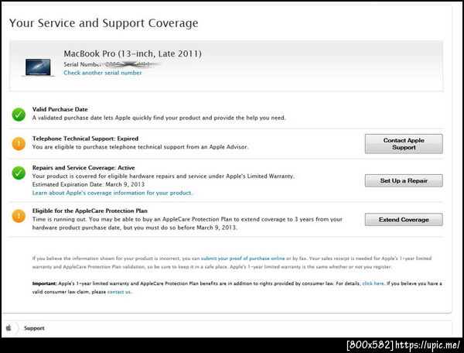This screenshot has width=464, height=353.
Task: Click the Serial Number label text
Action: tap(81, 64)
